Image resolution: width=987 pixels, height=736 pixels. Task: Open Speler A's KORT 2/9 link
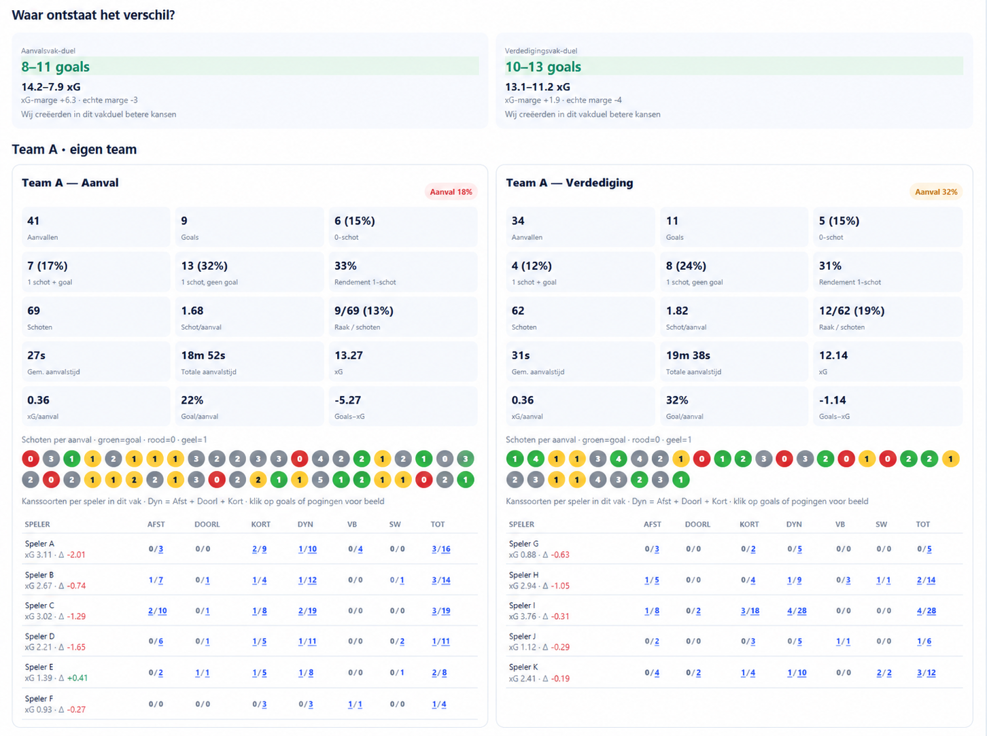260,549
